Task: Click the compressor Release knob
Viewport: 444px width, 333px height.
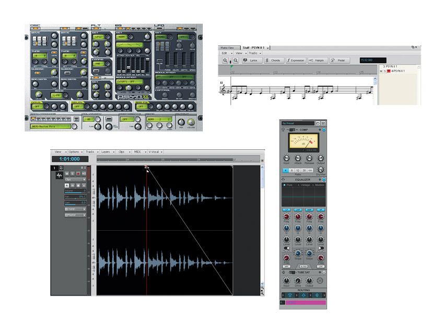Action: (309, 158)
